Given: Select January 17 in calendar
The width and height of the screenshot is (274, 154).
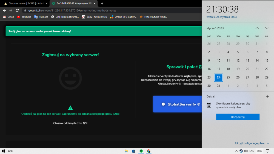Looking at the screenshot, I should (219, 69).
